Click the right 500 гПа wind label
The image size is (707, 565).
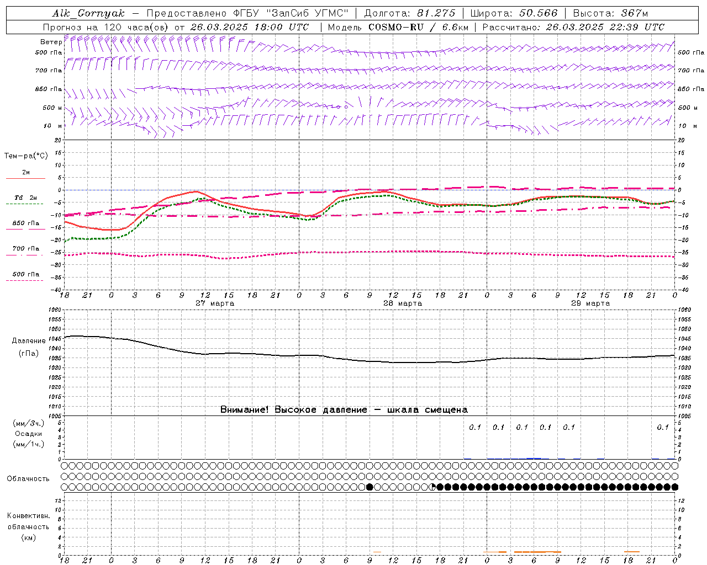pyautogui.click(x=691, y=52)
